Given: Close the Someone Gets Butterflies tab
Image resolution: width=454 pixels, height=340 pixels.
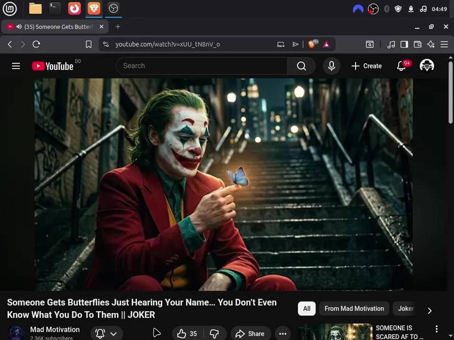Looking at the screenshot, I should [101, 26].
